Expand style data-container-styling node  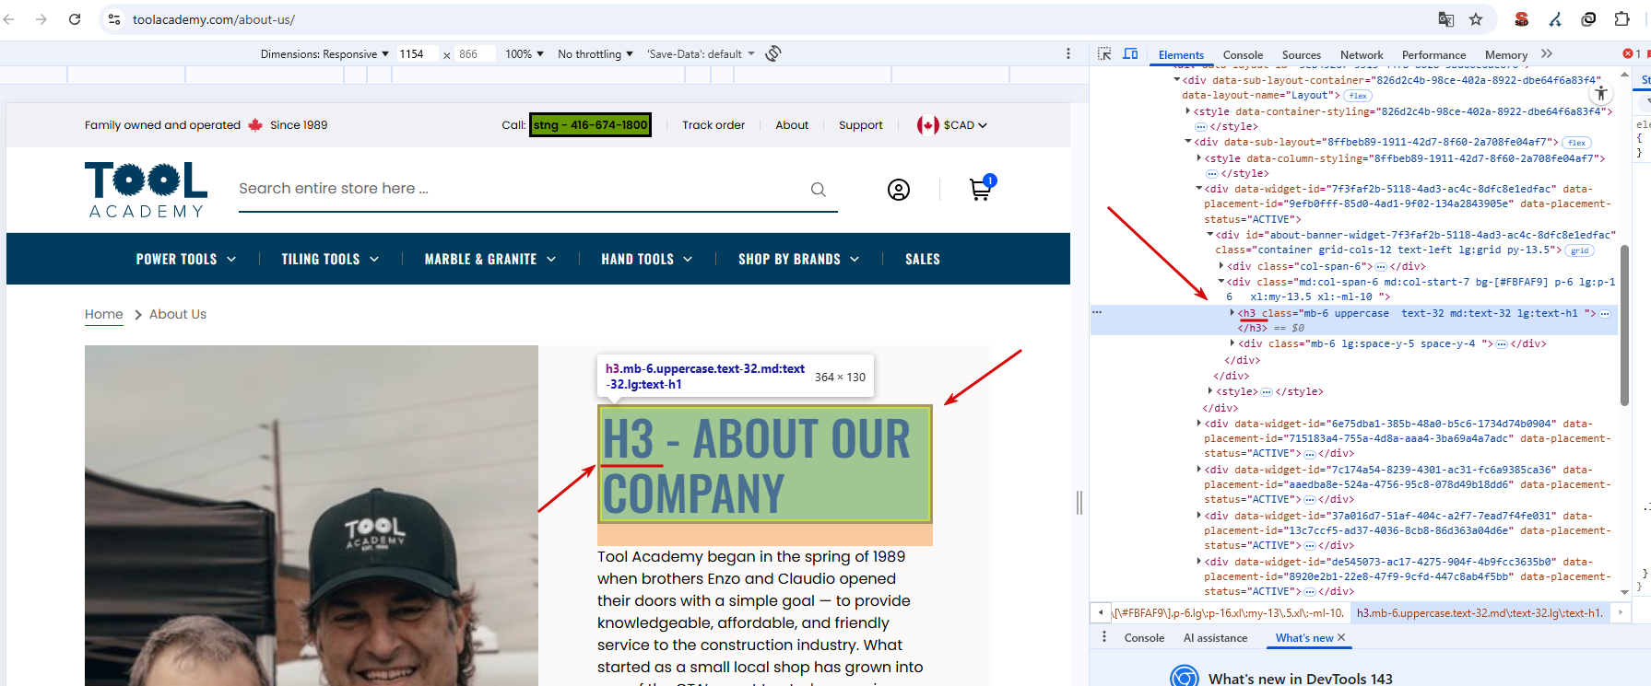[x=1188, y=111]
